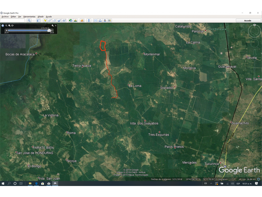Zoom in the time slider range
The height and width of the screenshot is (197, 262).
9,25
